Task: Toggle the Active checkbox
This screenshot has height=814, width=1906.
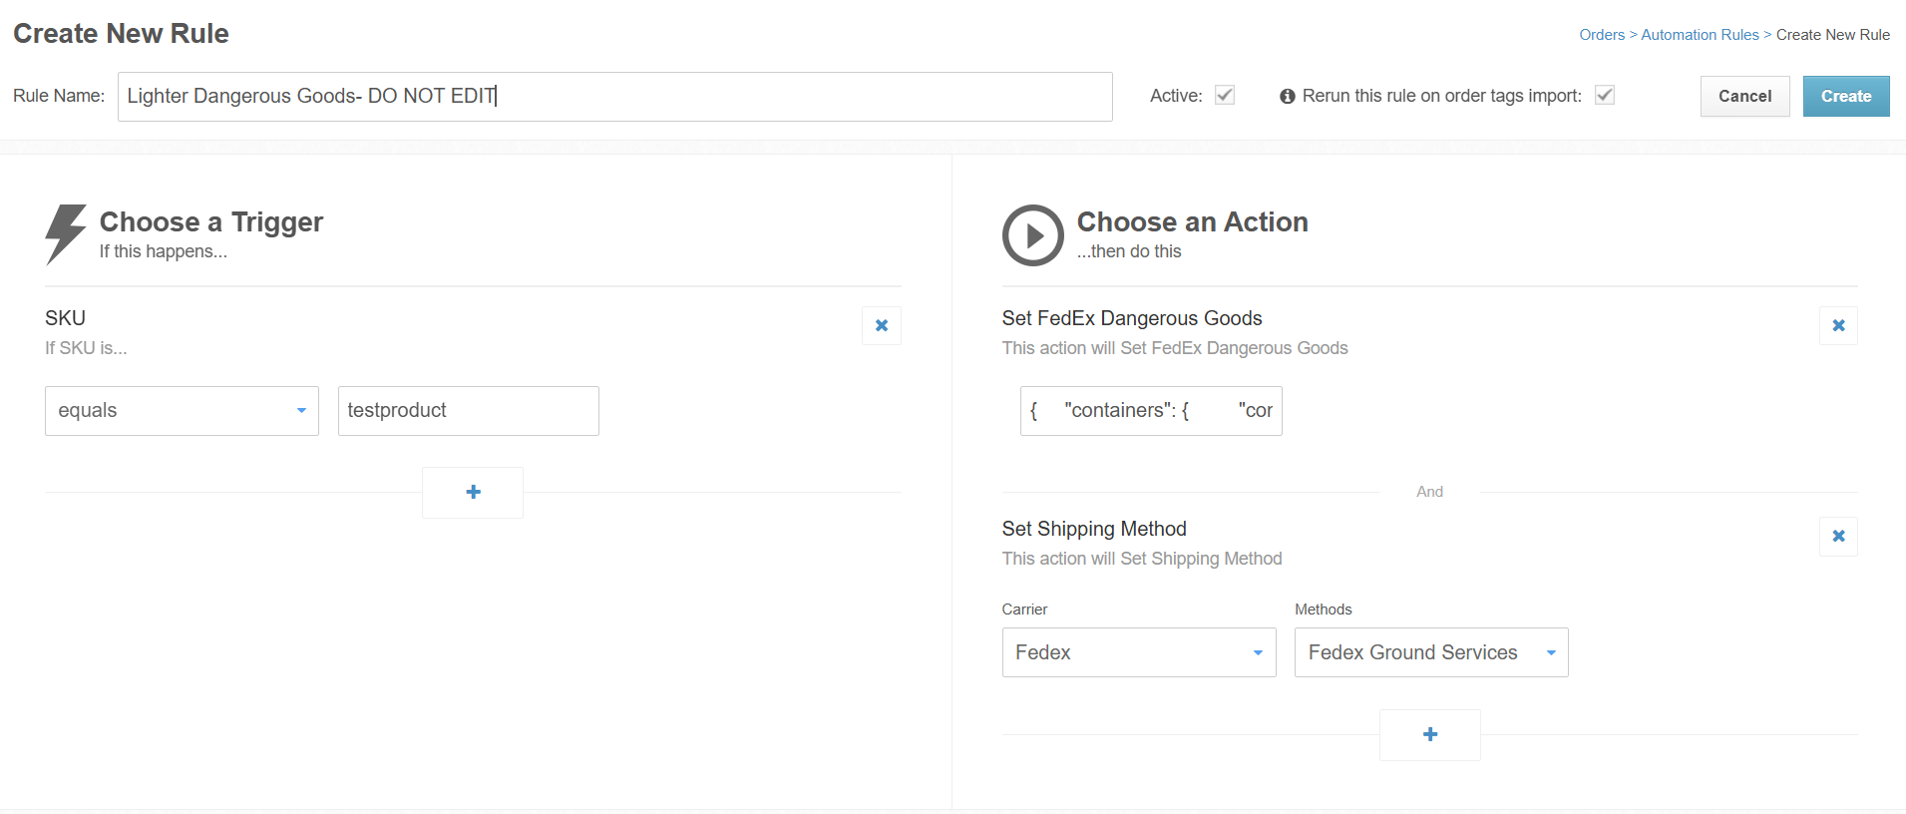Action: tap(1225, 95)
